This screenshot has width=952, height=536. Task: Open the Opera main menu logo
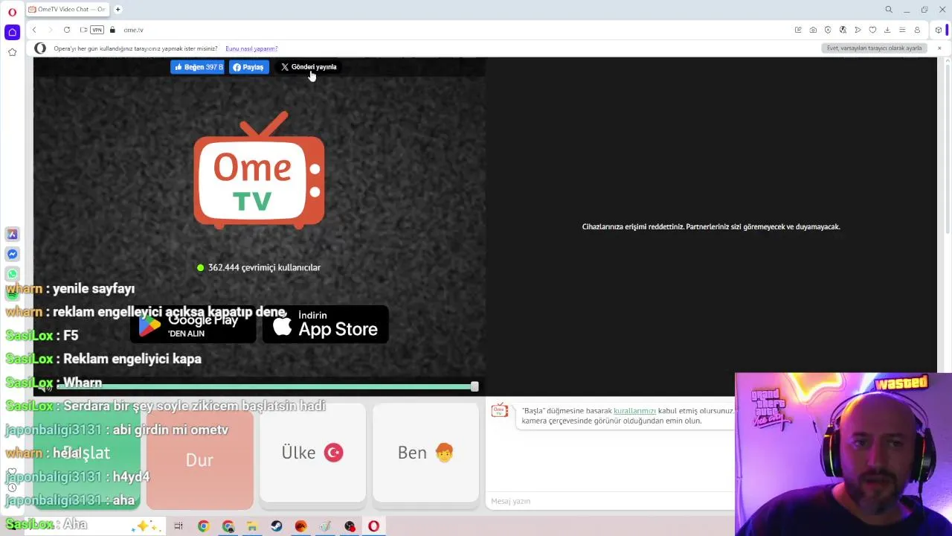tap(12, 12)
